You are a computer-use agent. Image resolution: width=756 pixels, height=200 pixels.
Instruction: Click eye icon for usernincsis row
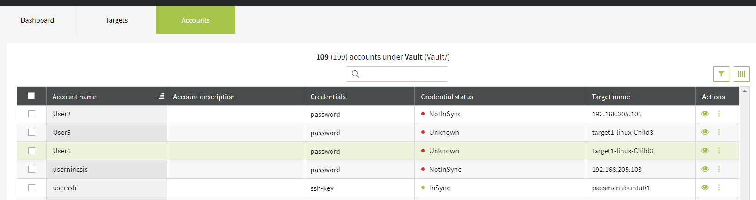pyautogui.click(x=705, y=169)
